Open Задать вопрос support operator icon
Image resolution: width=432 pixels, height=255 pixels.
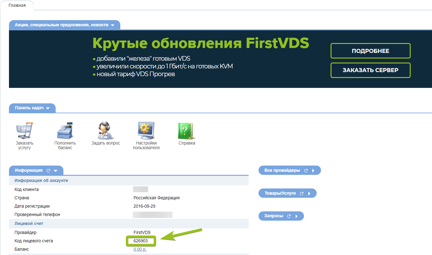(x=105, y=130)
